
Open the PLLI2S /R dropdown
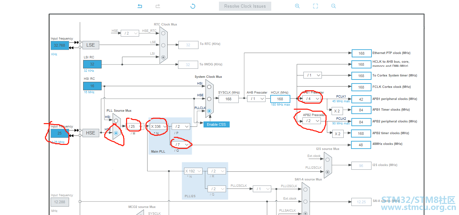point(217,171)
